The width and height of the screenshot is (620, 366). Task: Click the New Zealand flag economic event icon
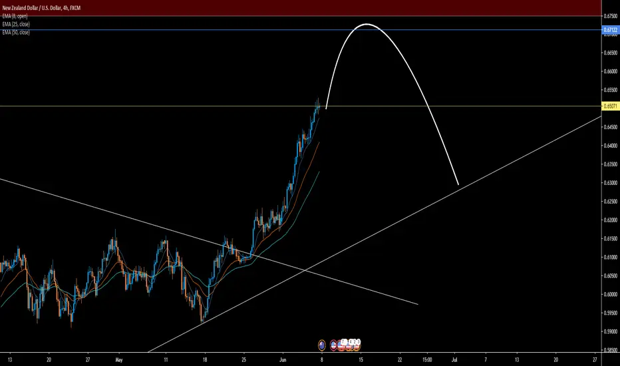(322, 345)
